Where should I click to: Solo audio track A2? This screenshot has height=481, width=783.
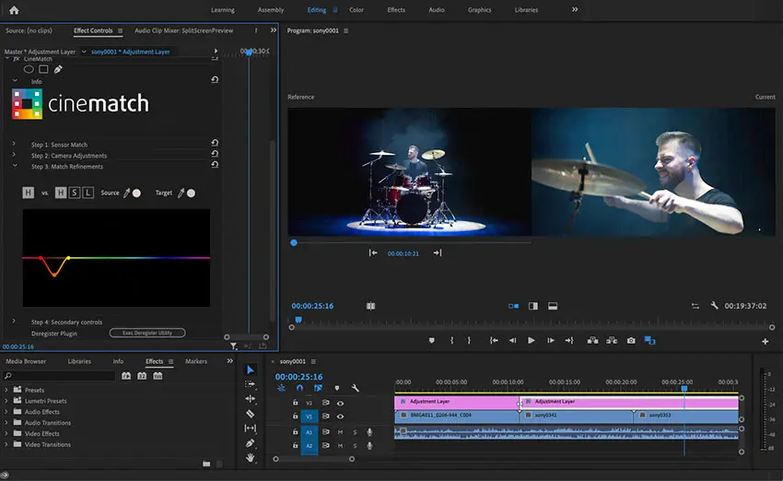click(355, 446)
